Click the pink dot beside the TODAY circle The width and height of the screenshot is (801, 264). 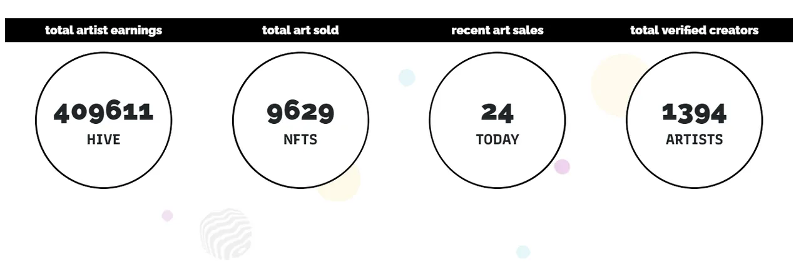tap(563, 167)
